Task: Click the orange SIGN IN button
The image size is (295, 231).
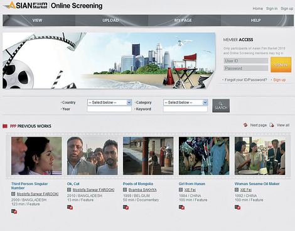Action: (x=281, y=65)
